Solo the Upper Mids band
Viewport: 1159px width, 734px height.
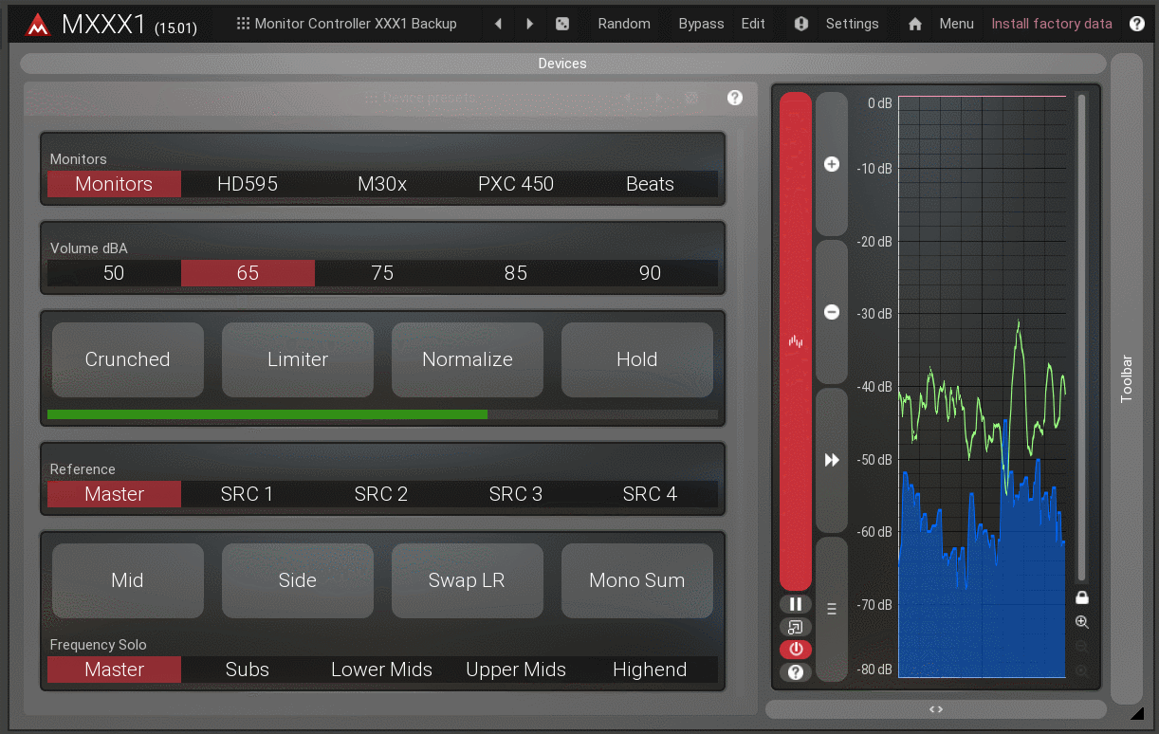point(516,670)
